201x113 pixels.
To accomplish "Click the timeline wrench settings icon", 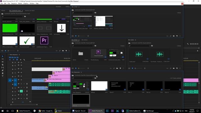I will coord(24,60).
